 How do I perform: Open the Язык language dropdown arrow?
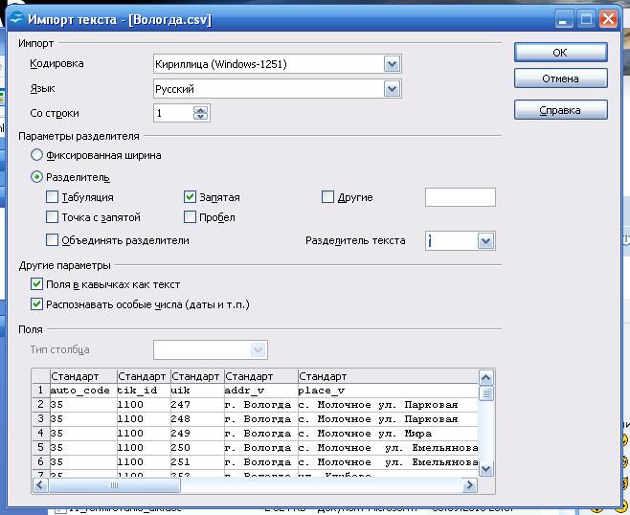coord(393,89)
